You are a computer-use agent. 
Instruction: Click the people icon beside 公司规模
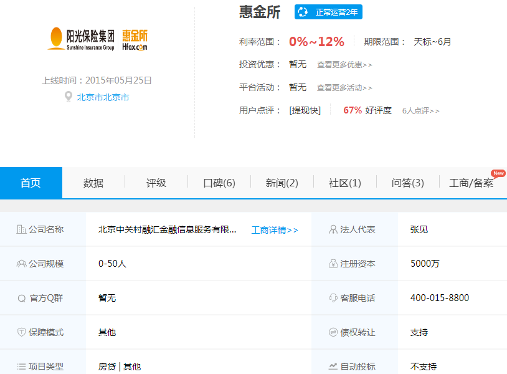pos(21,264)
